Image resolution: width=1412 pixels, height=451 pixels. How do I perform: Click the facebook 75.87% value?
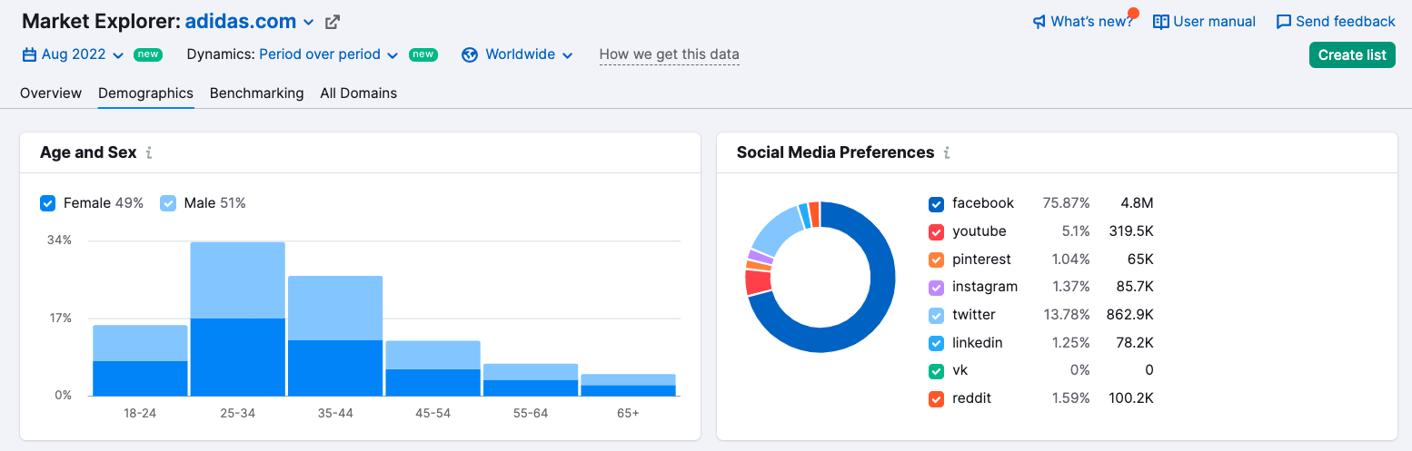(x=1066, y=204)
